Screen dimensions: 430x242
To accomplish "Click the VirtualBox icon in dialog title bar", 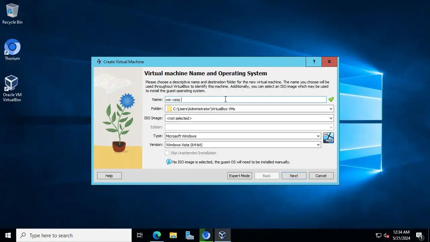I will pos(99,62).
